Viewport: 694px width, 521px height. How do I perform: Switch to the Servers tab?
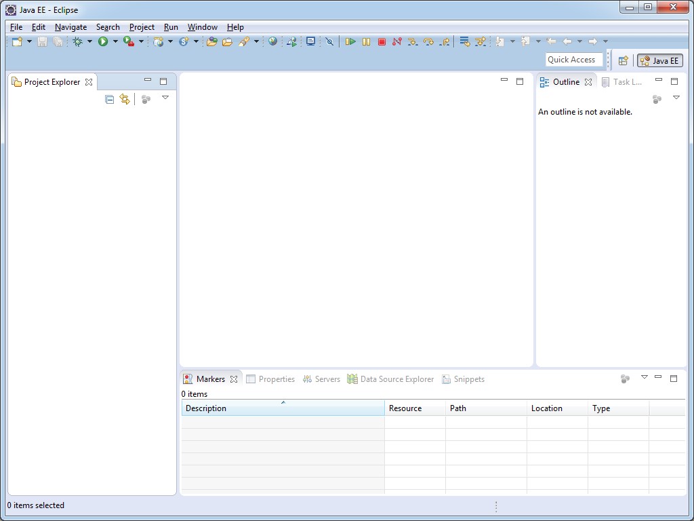(x=321, y=379)
